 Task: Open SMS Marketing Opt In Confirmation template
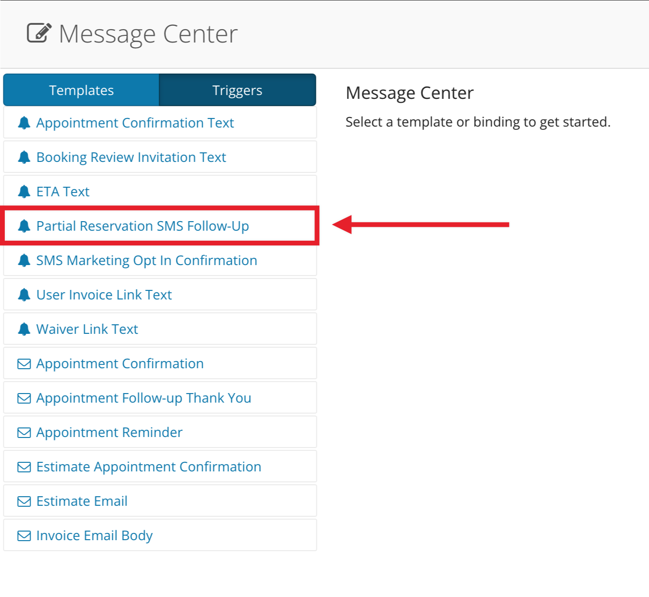(x=160, y=260)
